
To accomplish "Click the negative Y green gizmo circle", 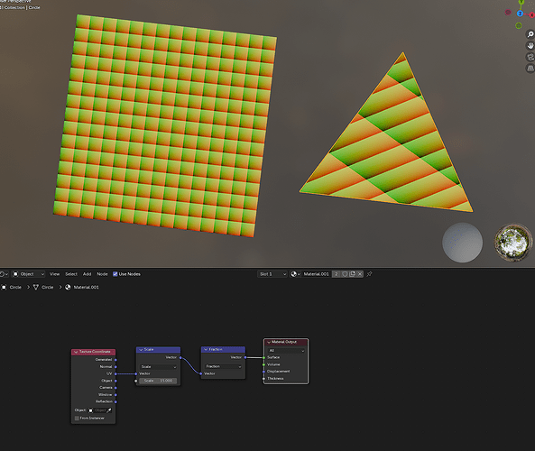I will click(x=519, y=25).
